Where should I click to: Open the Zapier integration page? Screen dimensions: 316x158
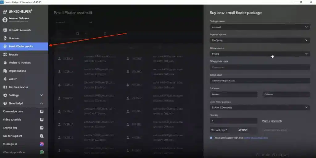24,79
